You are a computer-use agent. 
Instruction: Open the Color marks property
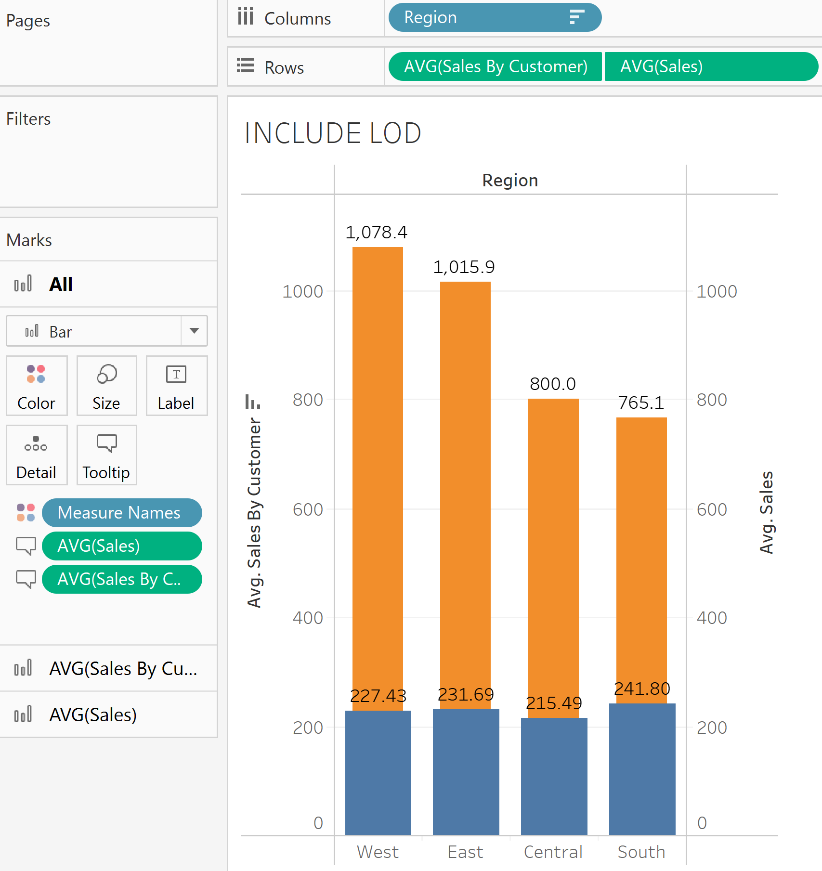click(36, 385)
